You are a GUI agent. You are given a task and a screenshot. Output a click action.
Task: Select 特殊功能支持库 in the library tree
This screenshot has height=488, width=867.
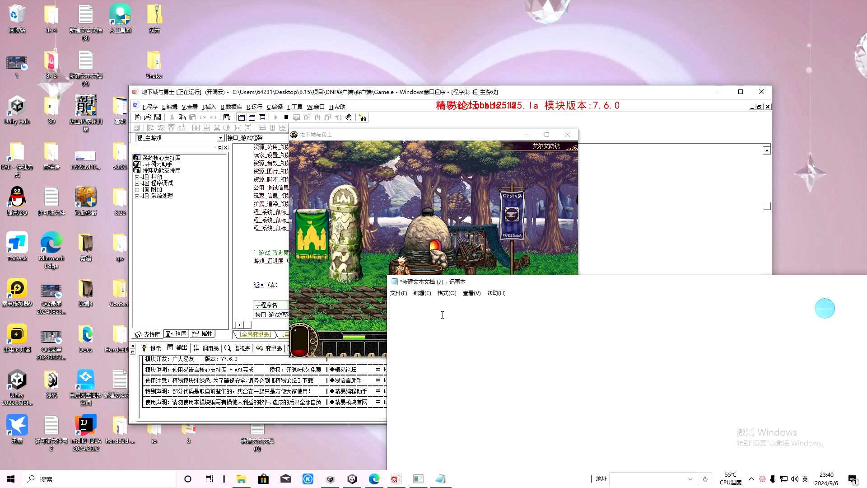(x=161, y=170)
